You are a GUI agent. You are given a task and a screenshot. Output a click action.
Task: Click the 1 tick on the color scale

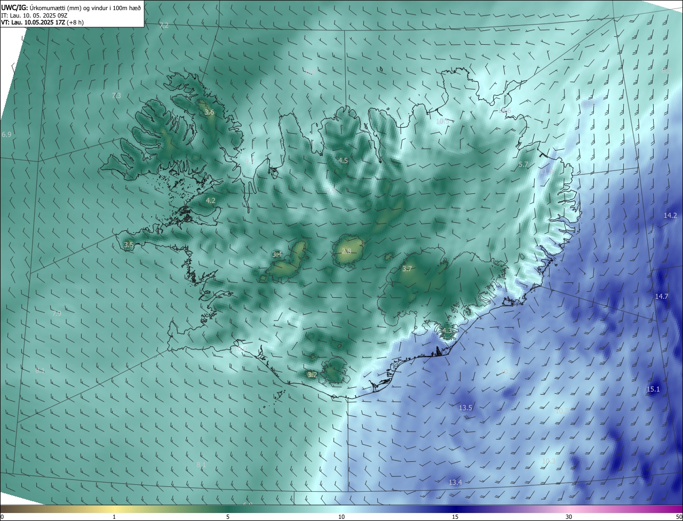(114, 517)
